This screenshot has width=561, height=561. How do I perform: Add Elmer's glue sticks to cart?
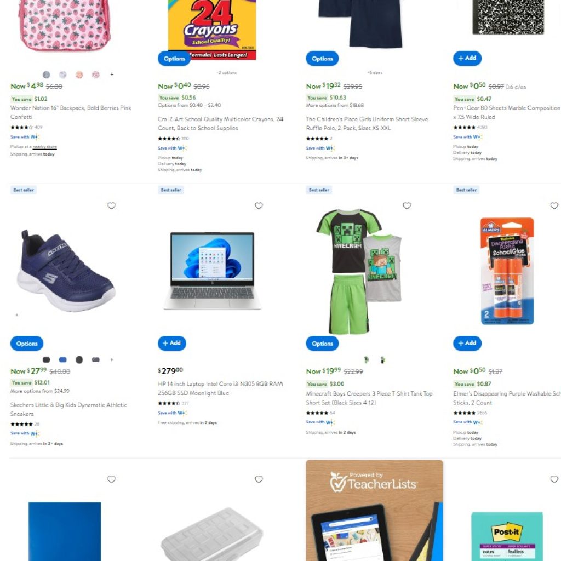[x=467, y=343]
